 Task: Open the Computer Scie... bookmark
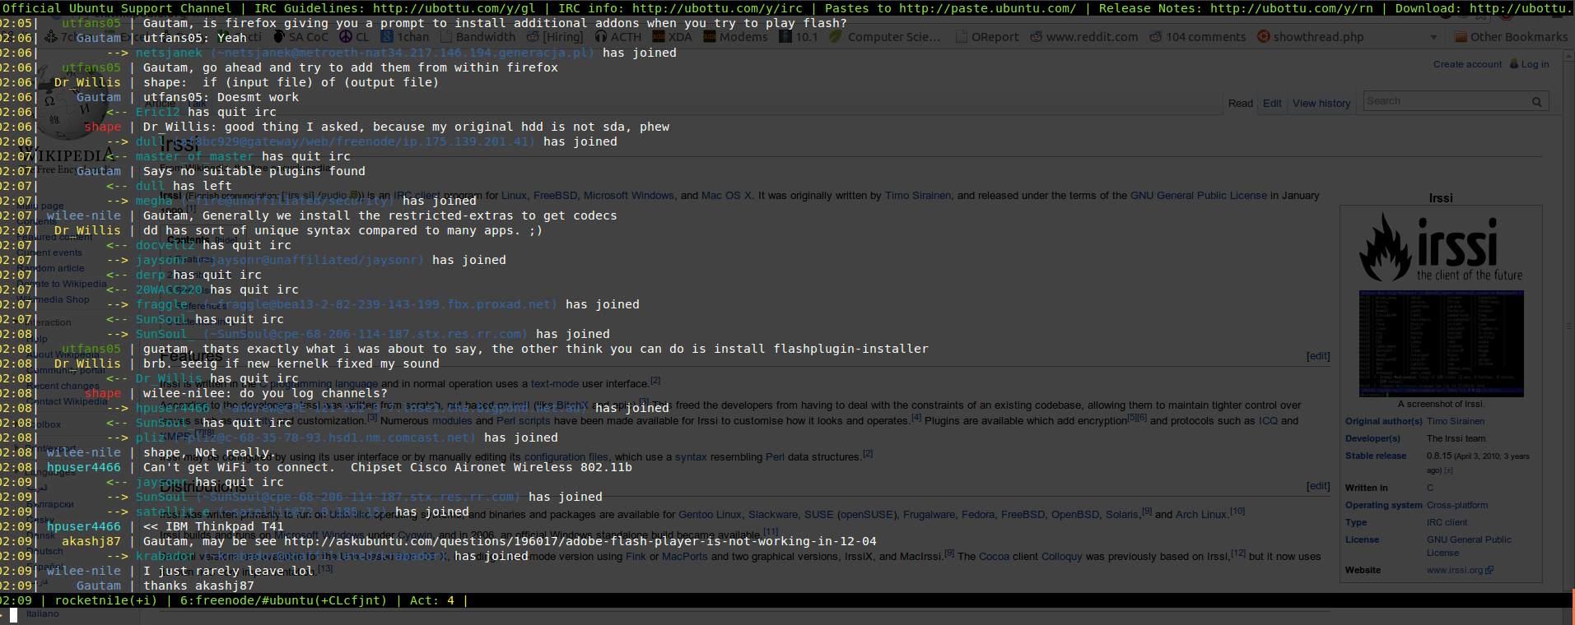[x=885, y=37]
